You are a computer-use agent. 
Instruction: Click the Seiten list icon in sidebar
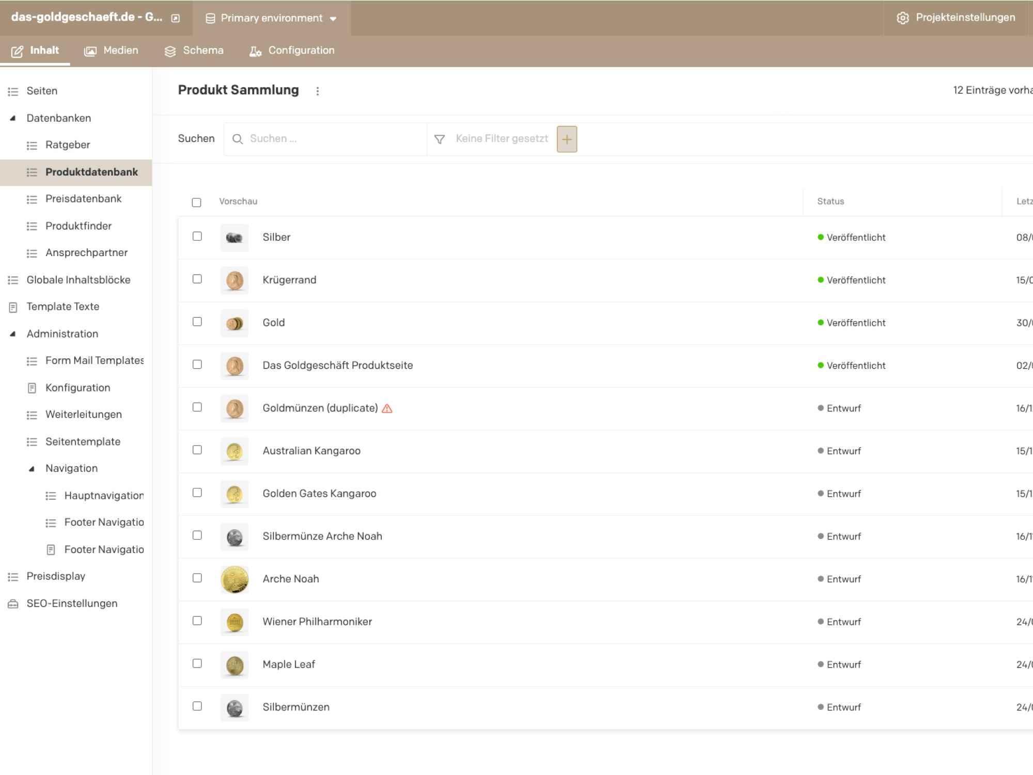[x=13, y=91]
